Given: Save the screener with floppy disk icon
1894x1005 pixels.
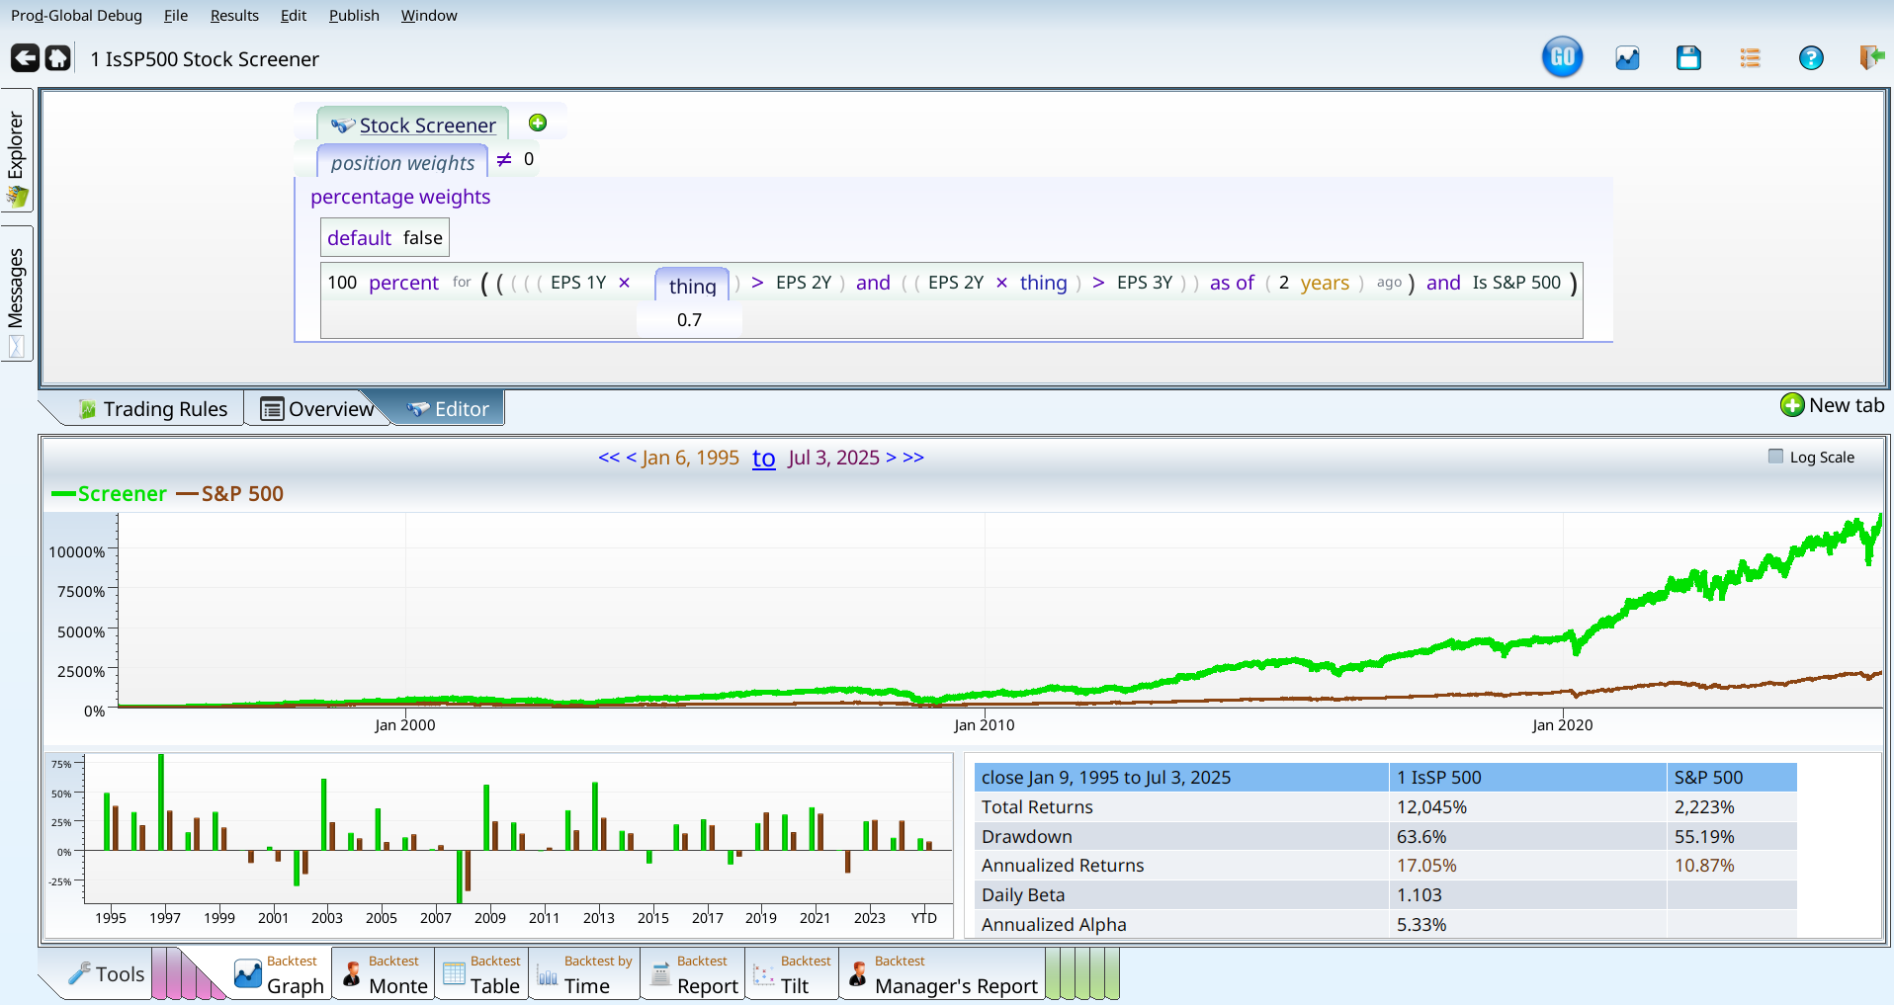Looking at the screenshot, I should (x=1688, y=58).
